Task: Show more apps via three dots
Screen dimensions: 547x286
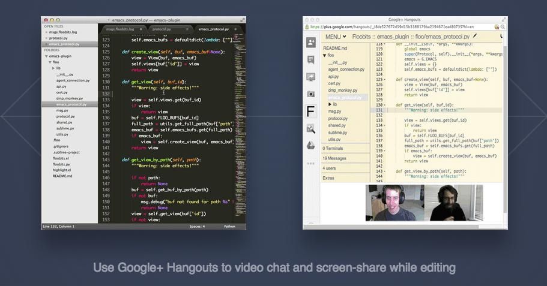Action: point(310,163)
